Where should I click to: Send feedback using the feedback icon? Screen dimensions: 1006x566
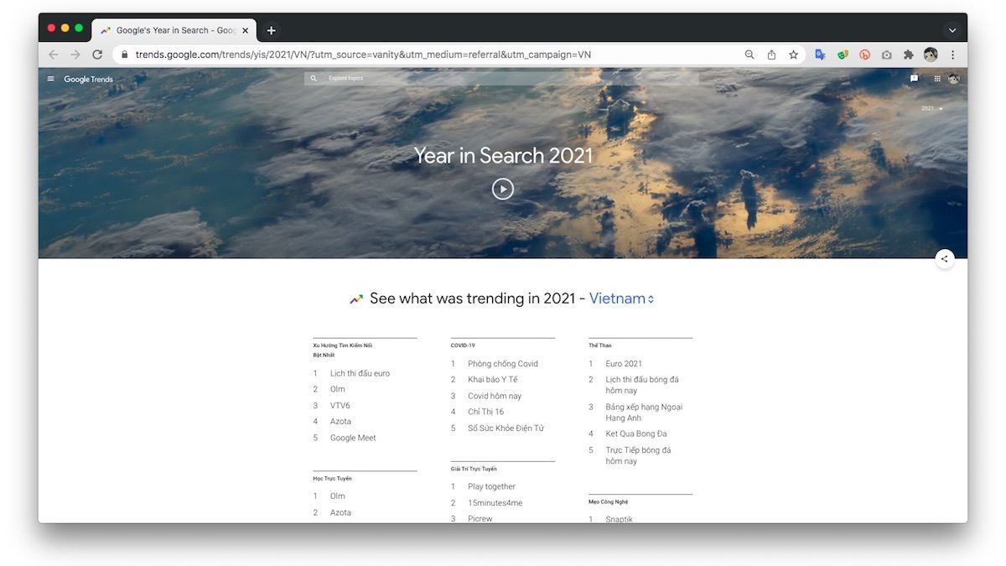pyautogui.click(x=914, y=79)
